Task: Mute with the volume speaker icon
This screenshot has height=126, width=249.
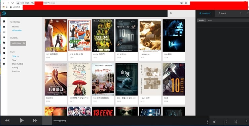Action: click(215, 122)
